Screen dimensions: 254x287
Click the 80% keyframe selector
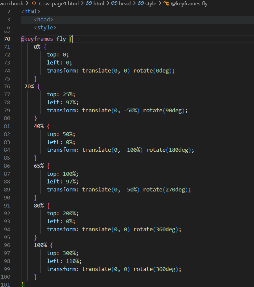[x=39, y=205]
